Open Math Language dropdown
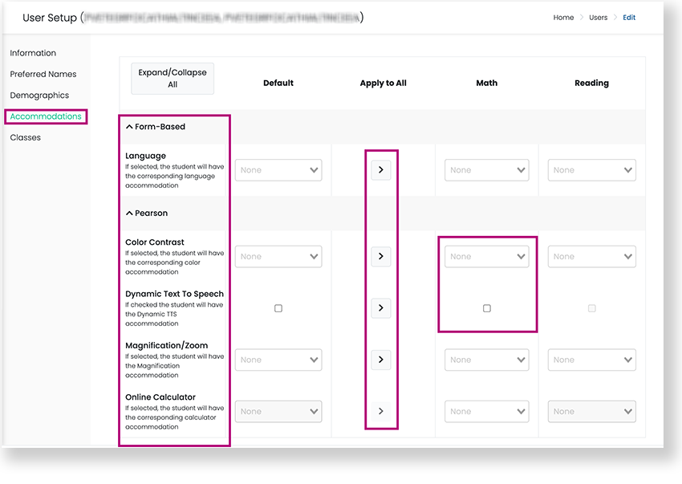682x484 pixels. pyautogui.click(x=487, y=169)
